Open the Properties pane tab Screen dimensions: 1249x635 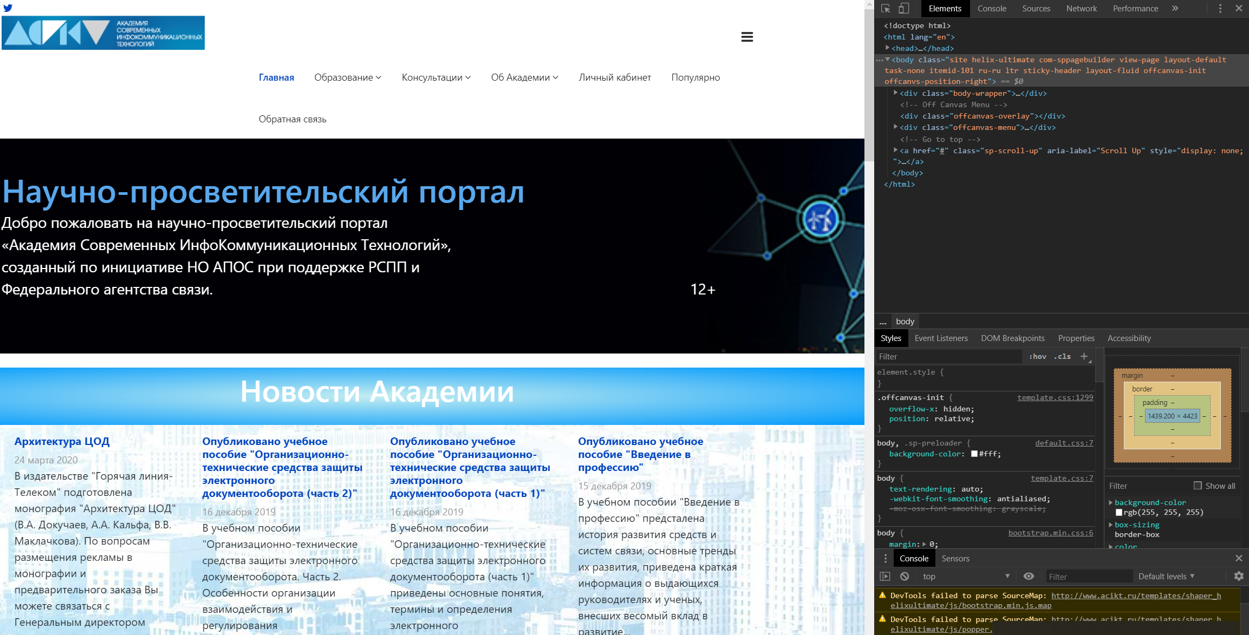pos(1076,338)
